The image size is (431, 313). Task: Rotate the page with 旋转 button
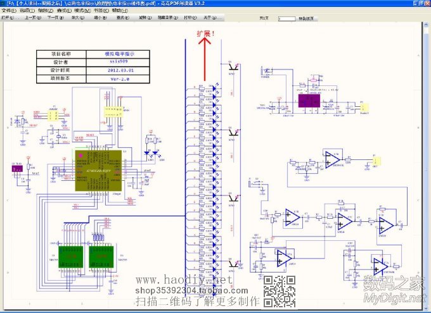point(143,18)
